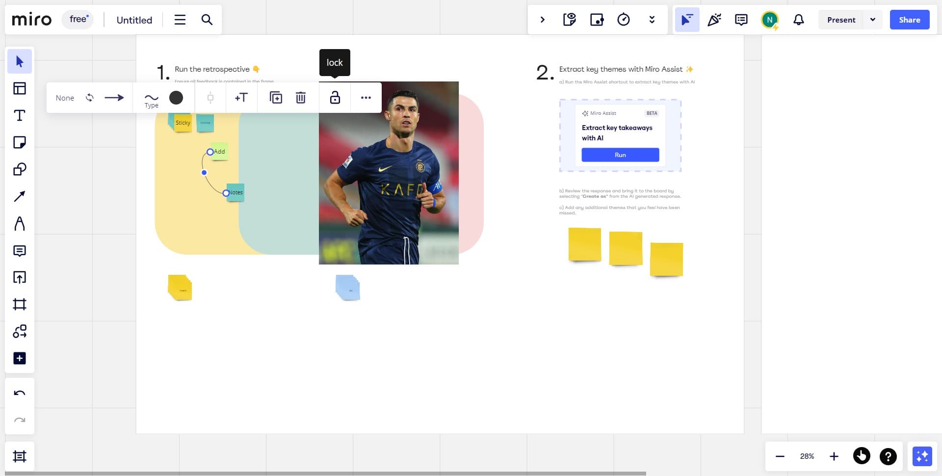Start the board timer
Viewport: 942px width, 476px height.
[624, 20]
